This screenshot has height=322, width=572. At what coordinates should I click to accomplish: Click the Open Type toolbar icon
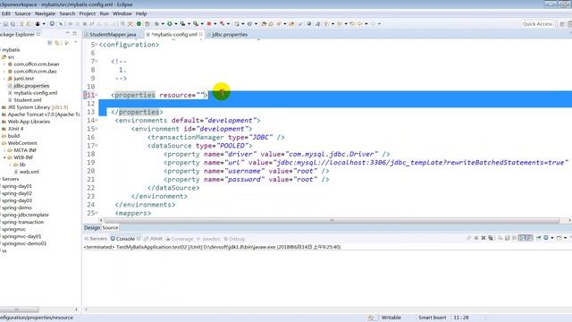tap(264, 24)
